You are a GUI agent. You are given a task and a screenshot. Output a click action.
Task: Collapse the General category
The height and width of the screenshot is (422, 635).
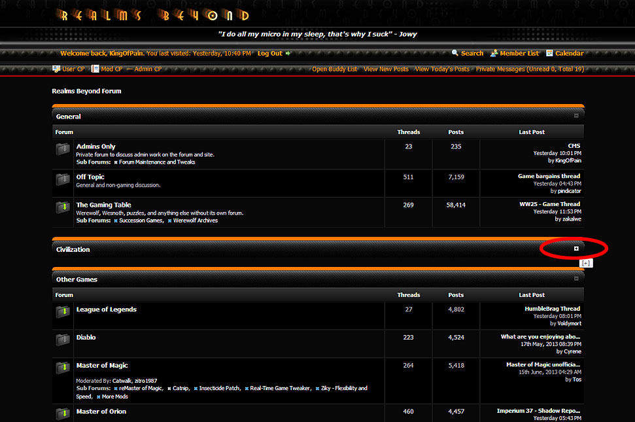point(576,116)
